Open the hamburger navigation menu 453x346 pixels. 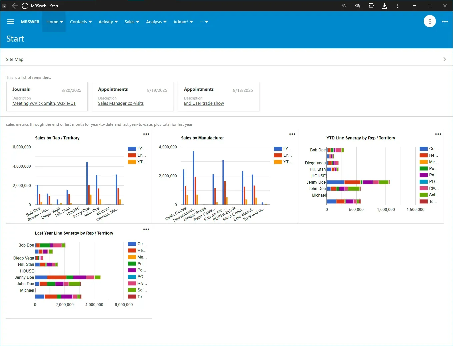pos(10,22)
